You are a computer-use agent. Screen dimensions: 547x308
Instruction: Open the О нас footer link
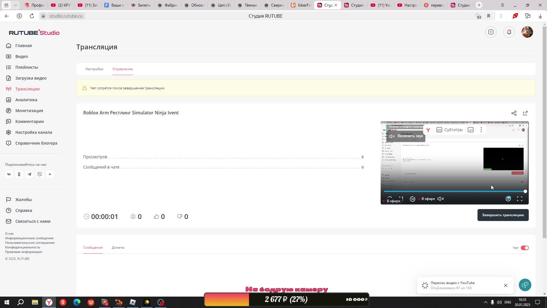tap(9, 234)
